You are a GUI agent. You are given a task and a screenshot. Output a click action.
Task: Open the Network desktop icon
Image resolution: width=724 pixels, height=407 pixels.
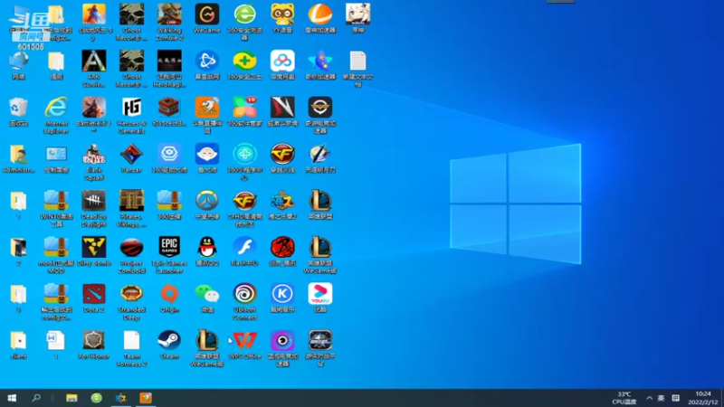[18, 65]
